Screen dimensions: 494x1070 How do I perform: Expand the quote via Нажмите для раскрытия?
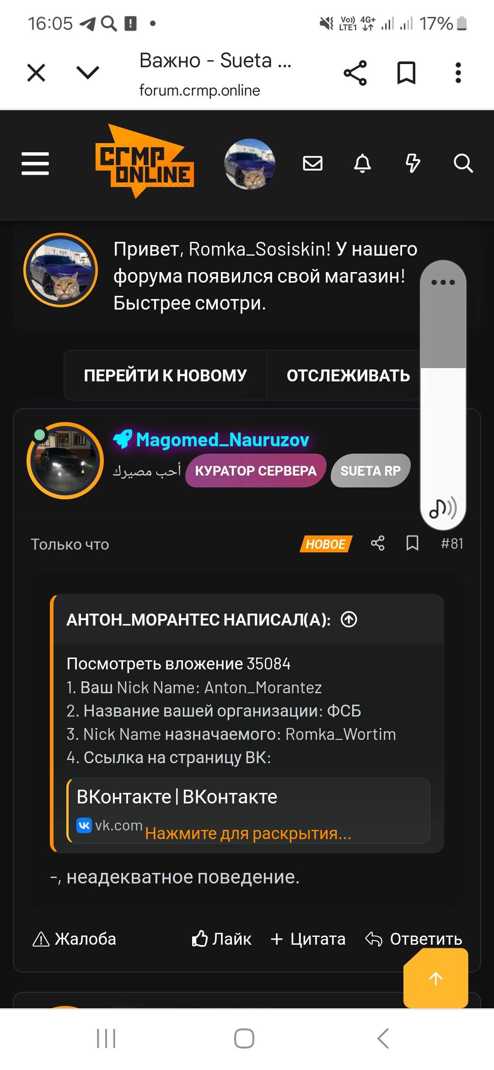(248, 833)
